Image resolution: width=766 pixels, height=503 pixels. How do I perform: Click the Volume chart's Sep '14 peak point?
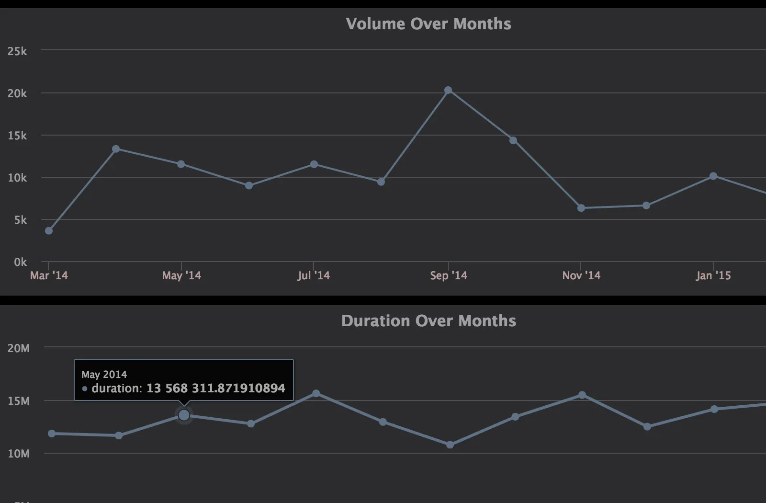(x=448, y=90)
